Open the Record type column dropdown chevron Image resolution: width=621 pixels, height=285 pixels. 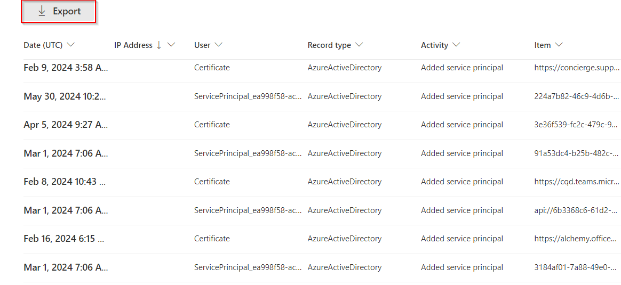(359, 45)
